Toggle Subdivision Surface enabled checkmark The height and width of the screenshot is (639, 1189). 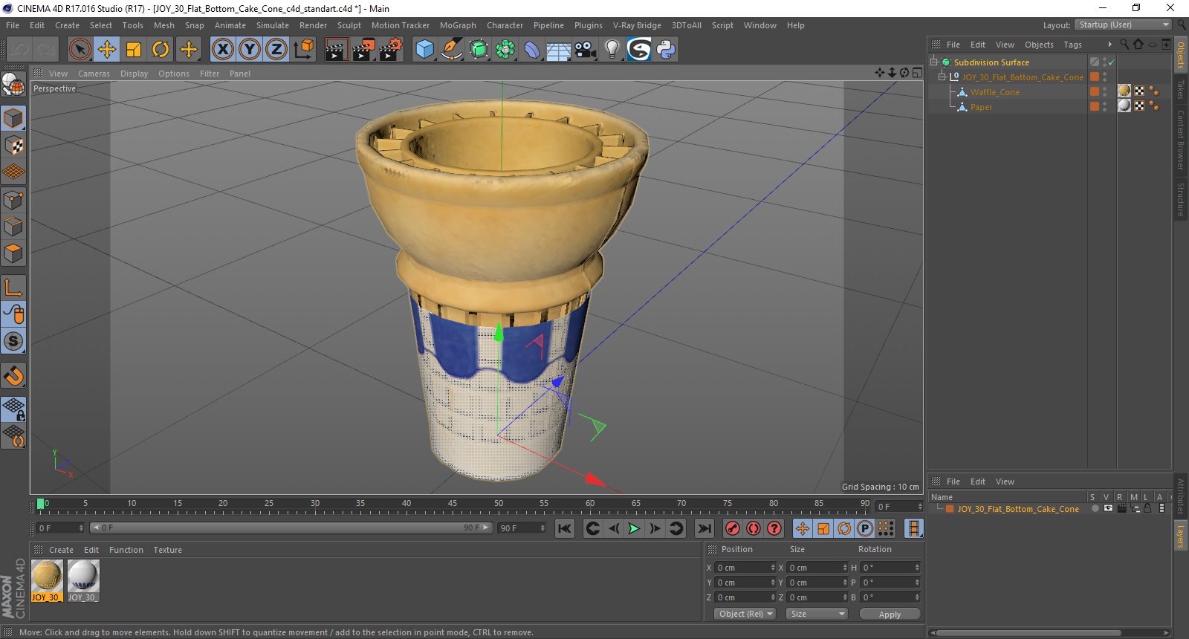tap(1112, 62)
